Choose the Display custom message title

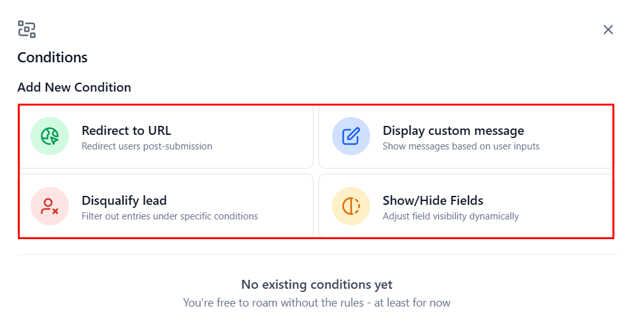pyautogui.click(x=453, y=130)
